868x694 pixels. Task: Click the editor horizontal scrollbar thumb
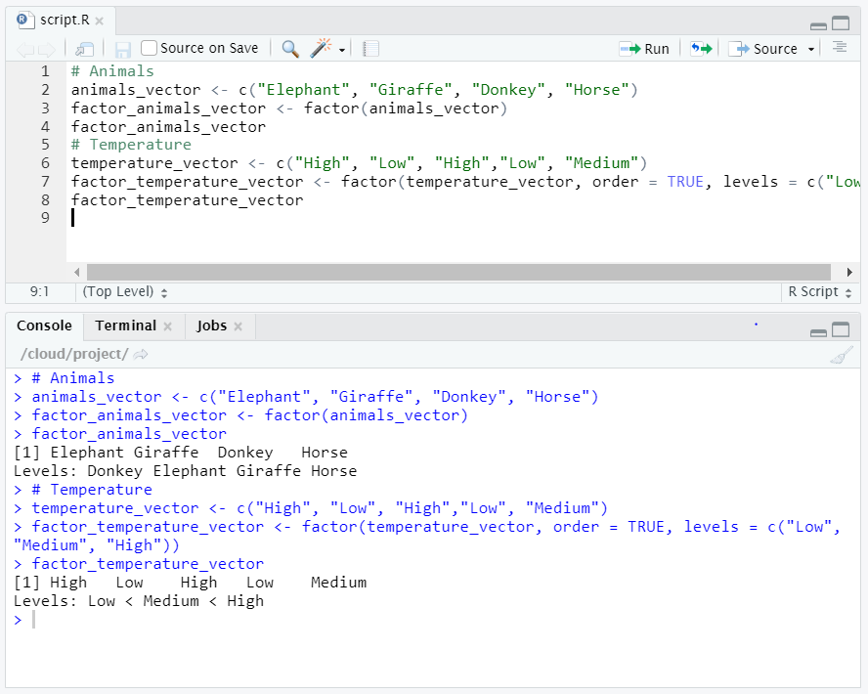pos(458,272)
